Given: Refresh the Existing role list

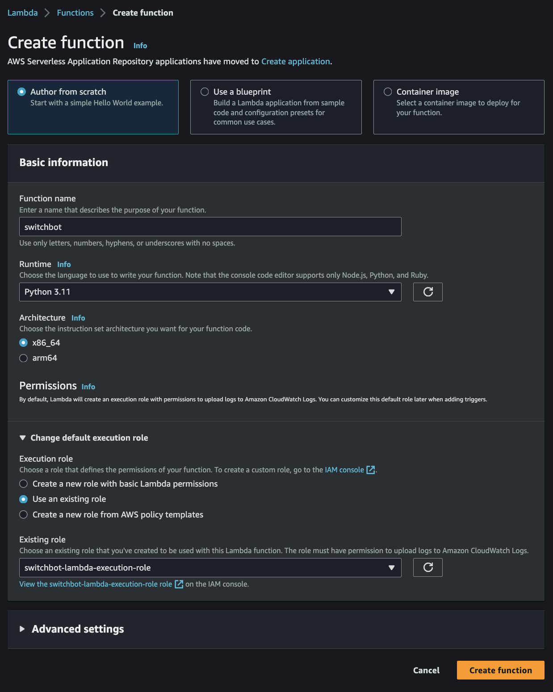Looking at the screenshot, I should tap(427, 567).
